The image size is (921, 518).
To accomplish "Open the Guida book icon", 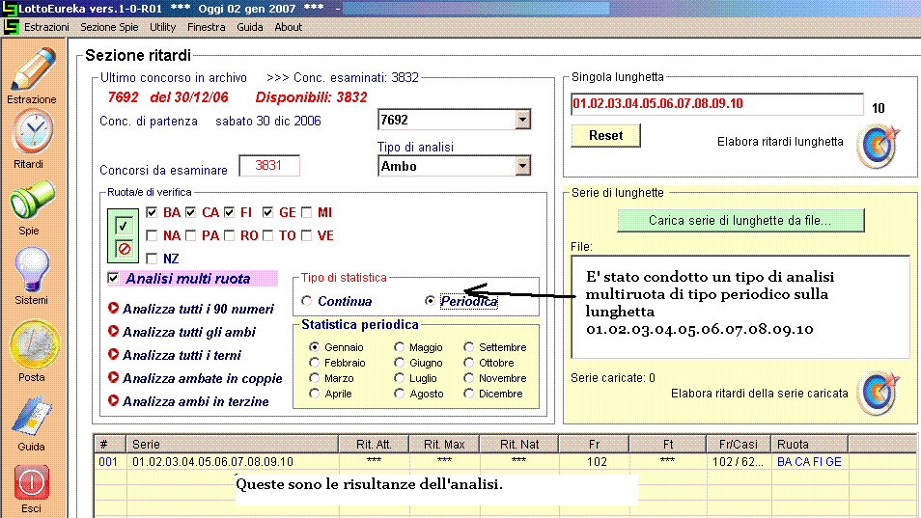I will point(33,418).
